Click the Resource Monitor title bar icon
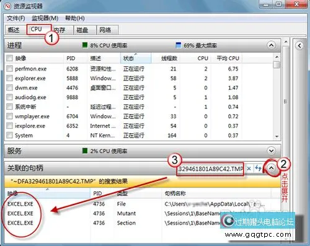Viewport: 310px width, 246px height. (7, 6)
